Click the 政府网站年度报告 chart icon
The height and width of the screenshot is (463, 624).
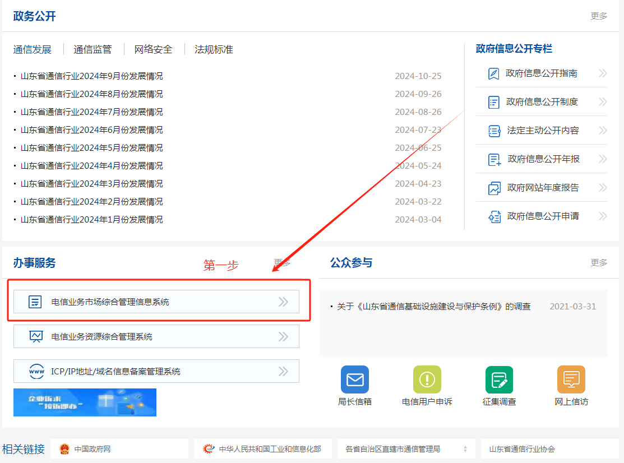tap(494, 188)
